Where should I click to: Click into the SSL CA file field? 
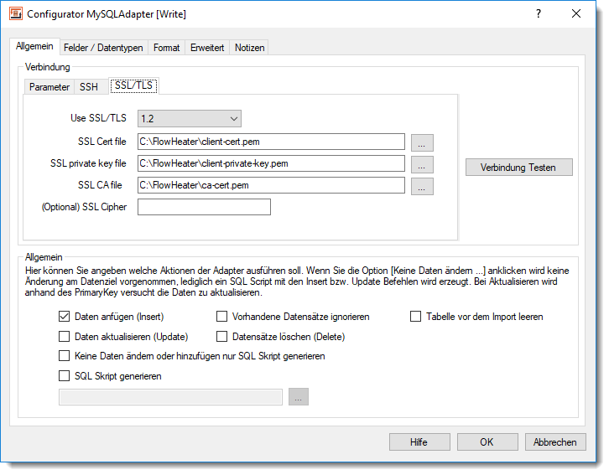point(271,185)
